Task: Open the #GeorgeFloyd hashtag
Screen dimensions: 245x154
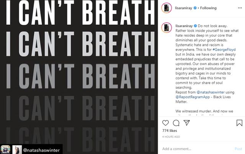Action: pos(224,50)
